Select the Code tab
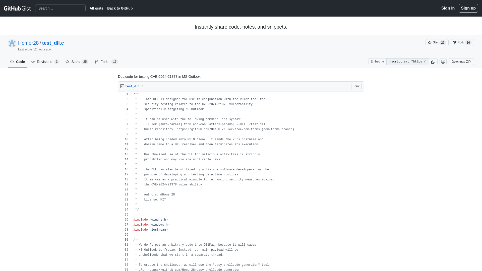The width and height of the screenshot is (482, 271). tap(18, 62)
